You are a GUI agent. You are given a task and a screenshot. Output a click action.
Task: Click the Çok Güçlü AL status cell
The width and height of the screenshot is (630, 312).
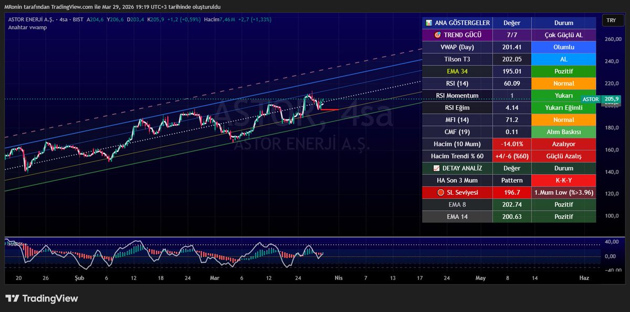pos(564,35)
